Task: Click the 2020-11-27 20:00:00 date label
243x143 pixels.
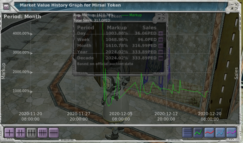Action: (x=78, y=117)
